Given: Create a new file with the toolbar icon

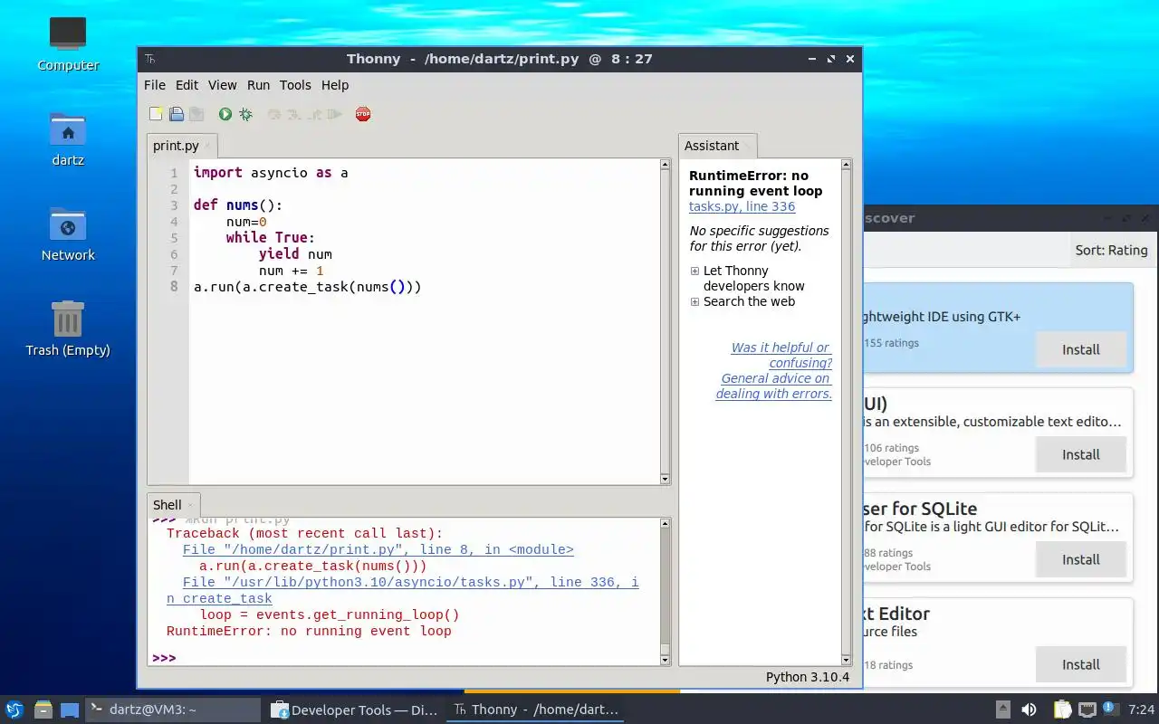Looking at the screenshot, I should [156, 114].
